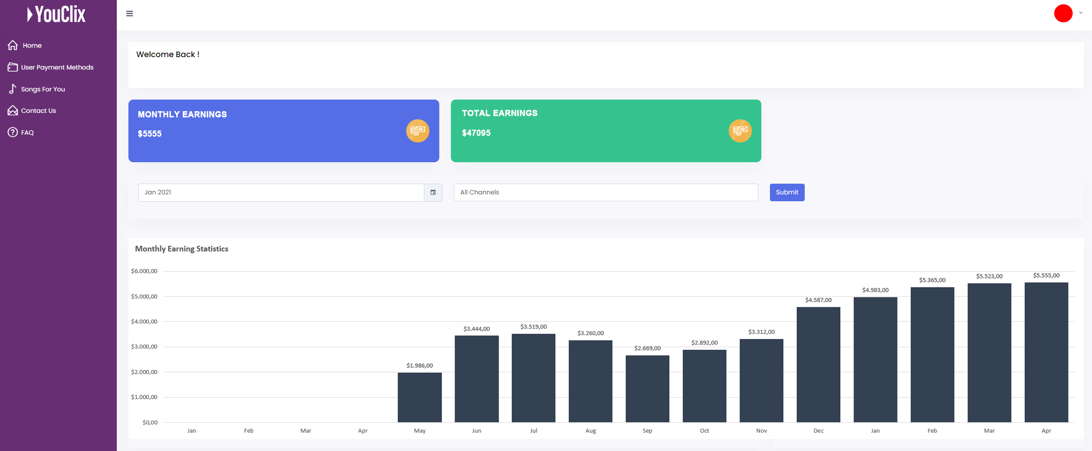1092x451 pixels.
Task: Click the Jul bar labeled $3.519,00
Action: [533, 378]
